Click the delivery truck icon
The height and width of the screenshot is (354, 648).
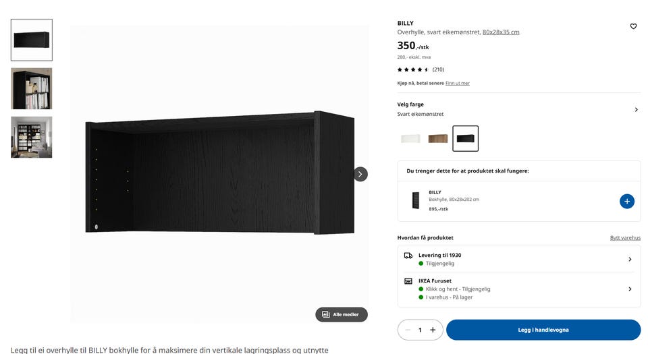point(408,256)
